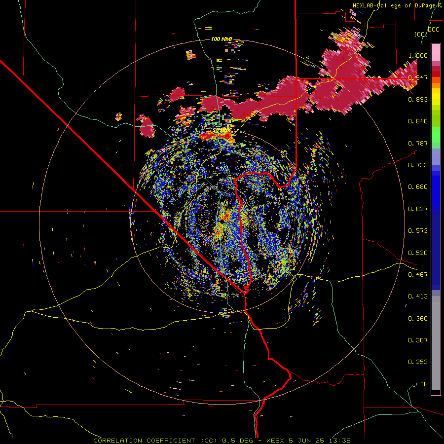Click the 0.840 legend value
Viewport: 444px width, 444px height.
click(418, 121)
